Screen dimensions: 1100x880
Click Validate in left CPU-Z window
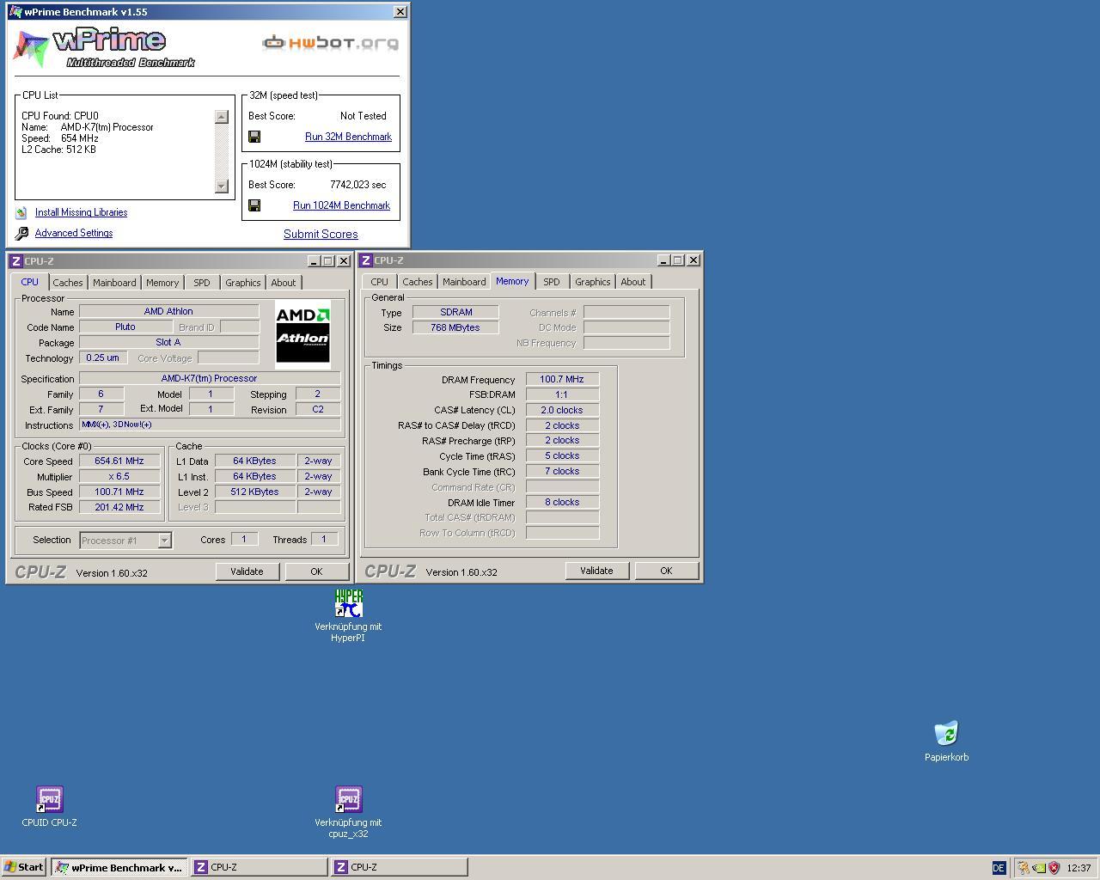tap(247, 571)
